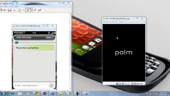The image size is (170, 96).
Task: Maximize the running SDK emulator window
Action: click(137, 18)
